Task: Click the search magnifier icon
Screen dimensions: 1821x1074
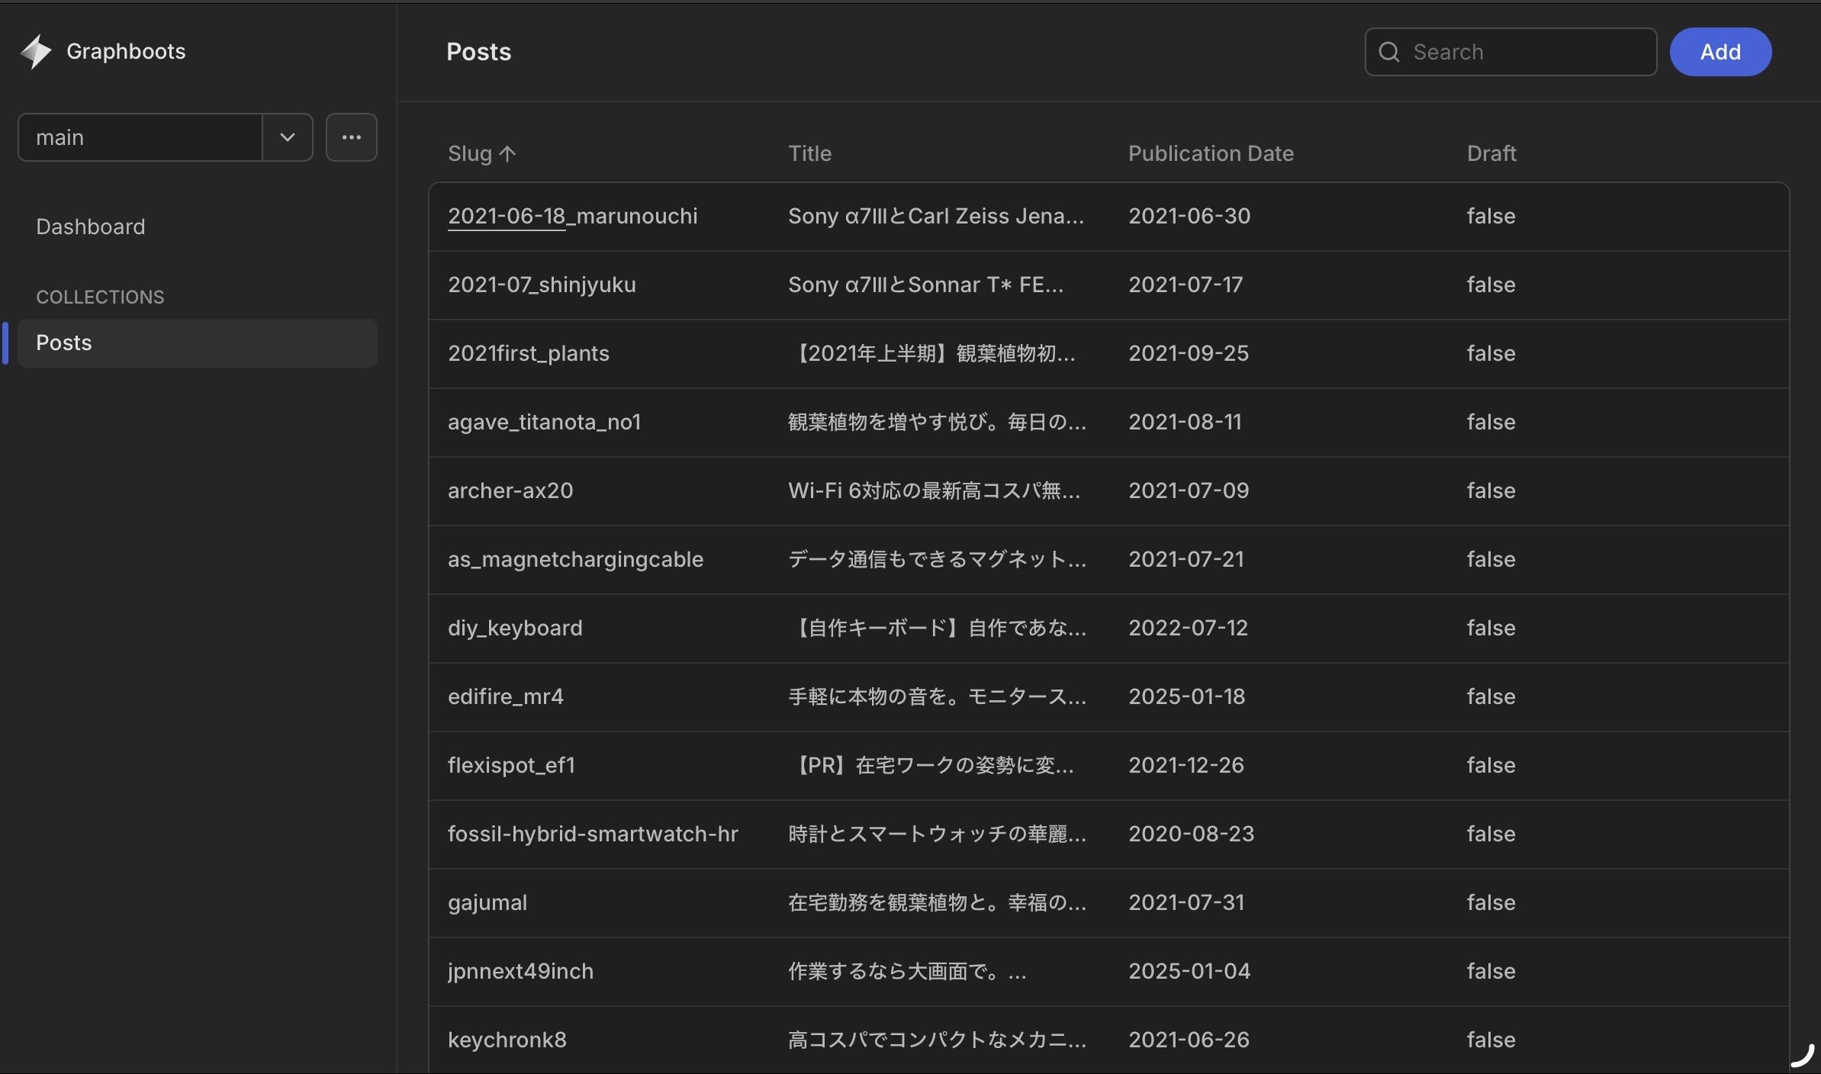Action: coord(1390,51)
